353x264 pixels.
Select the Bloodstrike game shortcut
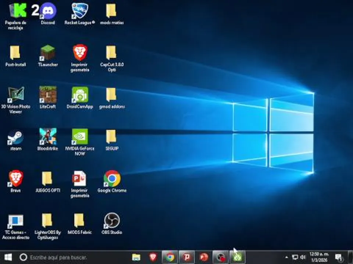(x=48, y=140)
